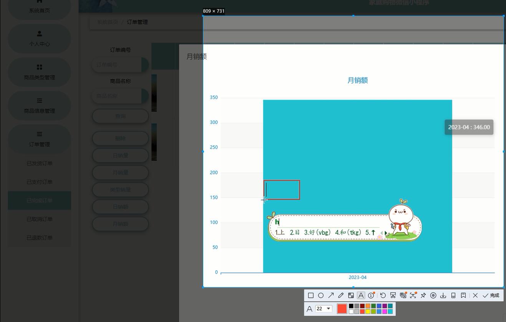Open 已退款订单 submenu item

[39, 238]
